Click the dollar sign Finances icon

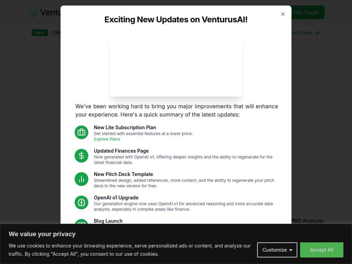pyautogui.click(x=81, y=156)
